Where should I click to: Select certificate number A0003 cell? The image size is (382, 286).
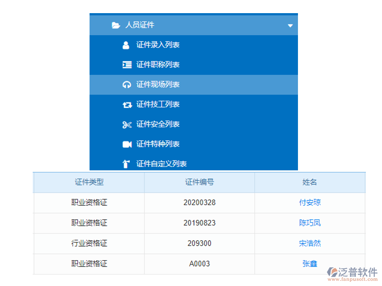pyautogui.click(x=199, y=264)
